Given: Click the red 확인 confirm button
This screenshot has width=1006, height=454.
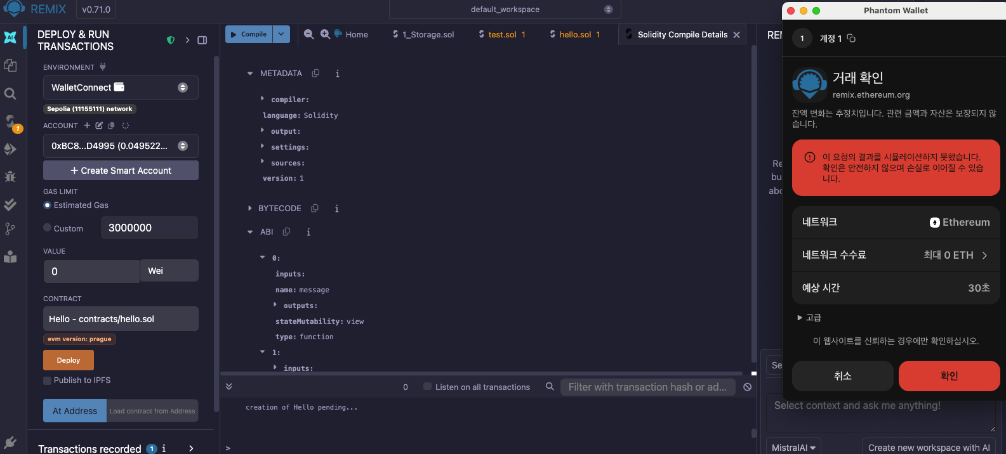Looking at the screenshot, I should 949,376.
